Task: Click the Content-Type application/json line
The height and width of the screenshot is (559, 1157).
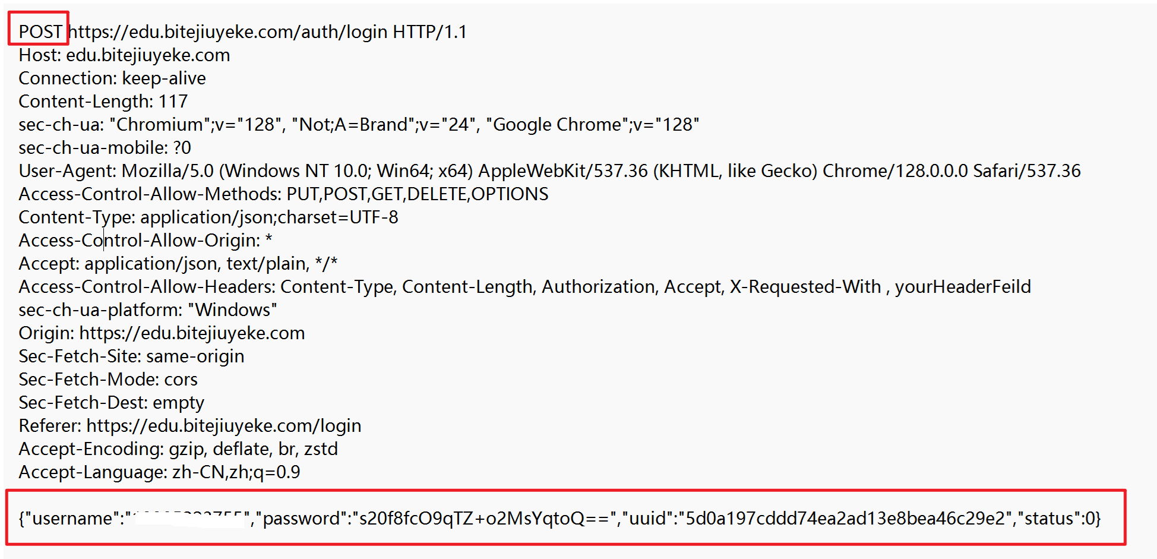Action: (x=208, y=217)
